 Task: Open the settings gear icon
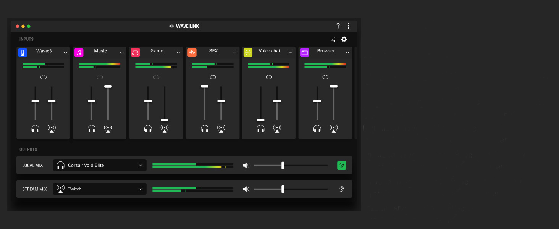coord(344,39)
